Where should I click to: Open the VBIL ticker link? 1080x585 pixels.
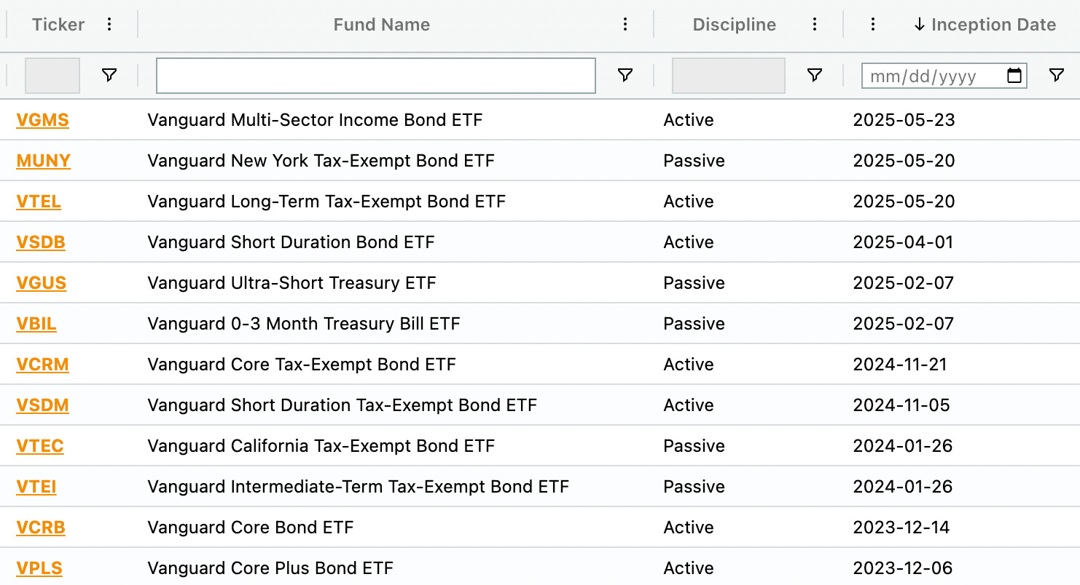pyautogui.click(x=36, y=324)
